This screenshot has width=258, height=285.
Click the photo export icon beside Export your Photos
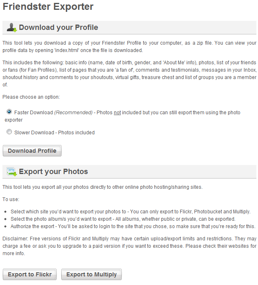tap(11, 172)
